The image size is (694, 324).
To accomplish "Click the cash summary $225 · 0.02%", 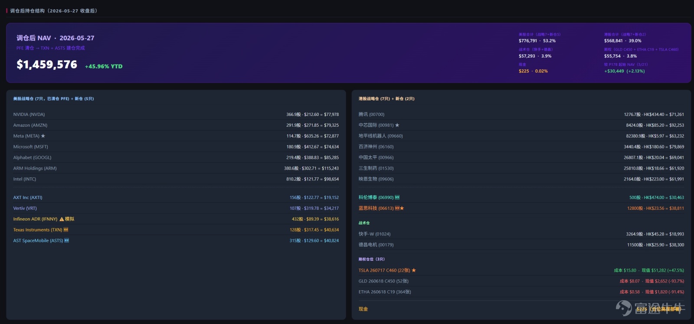I will 533,71.
